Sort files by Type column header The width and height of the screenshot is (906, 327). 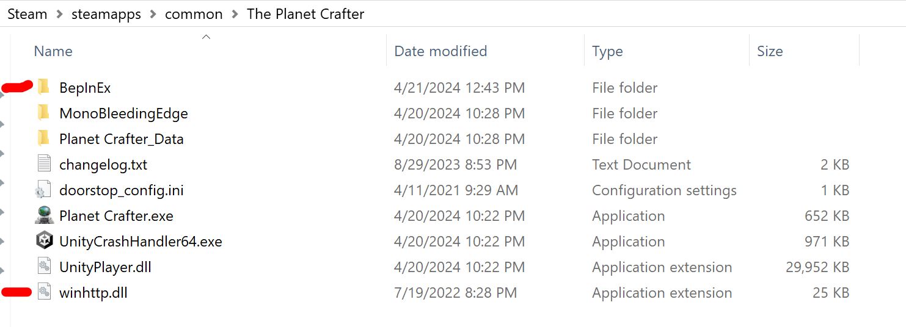607,51
